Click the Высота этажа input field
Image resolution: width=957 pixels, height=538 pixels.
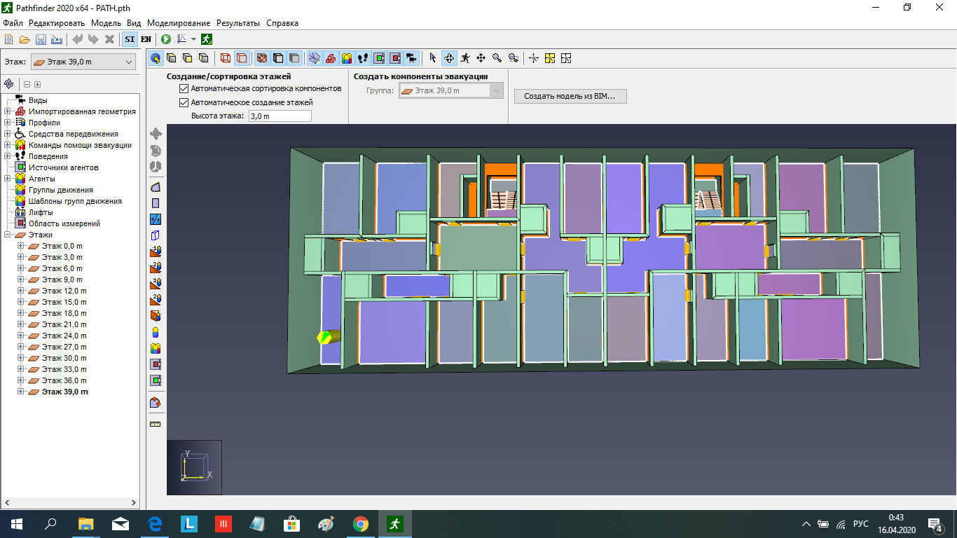(x=280, y=116)
